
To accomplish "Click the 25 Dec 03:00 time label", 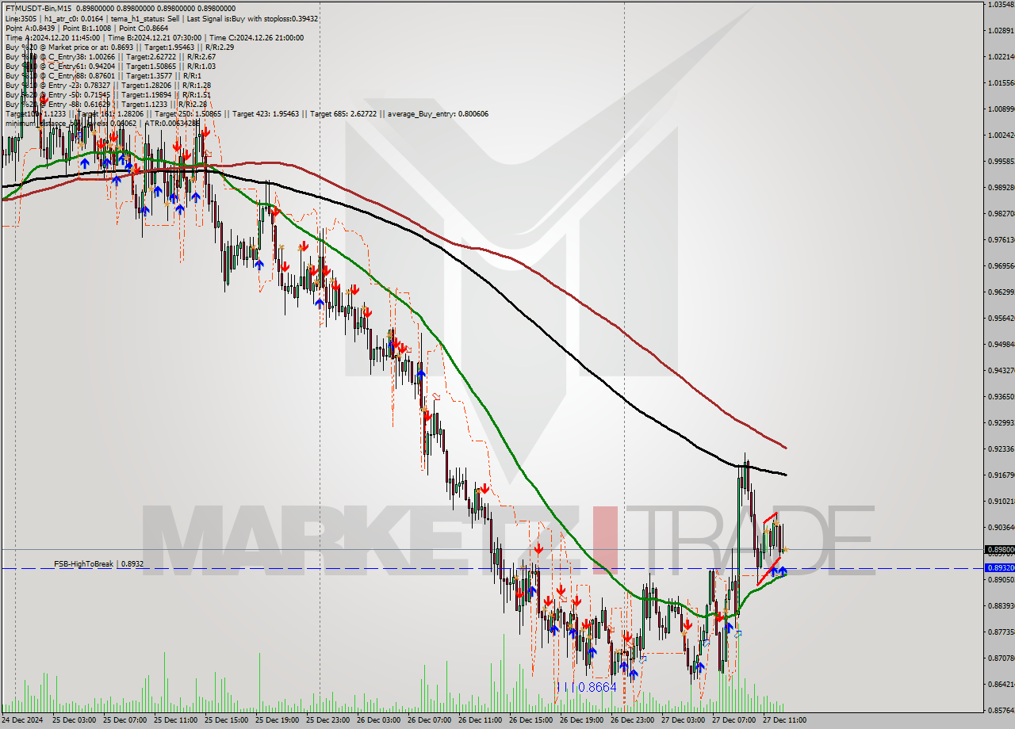I will pos(74,720).
